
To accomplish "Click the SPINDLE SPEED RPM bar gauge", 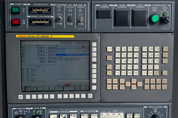I will pyautogui.click(x=40, y=22).
